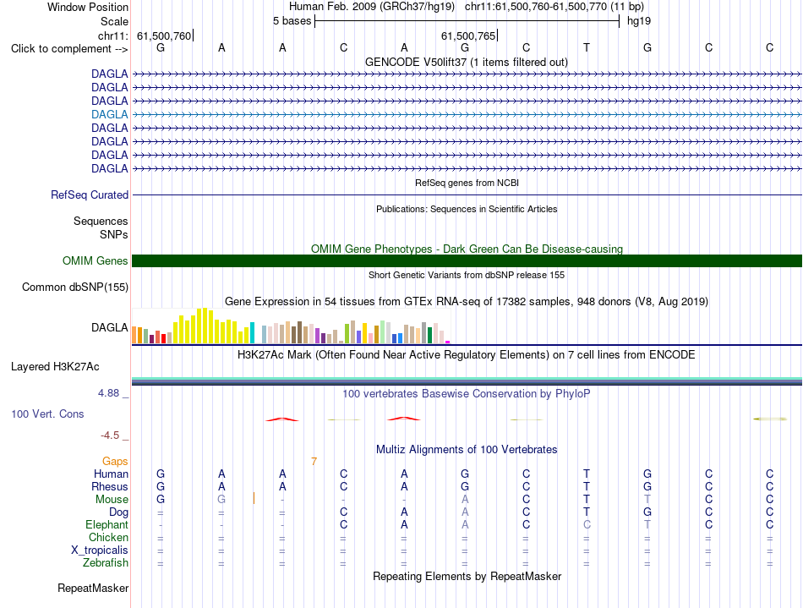This screenshot has height=608, width=803.
Task: Click the layered H3K27Ac signal band
Action: pos(467,381)
